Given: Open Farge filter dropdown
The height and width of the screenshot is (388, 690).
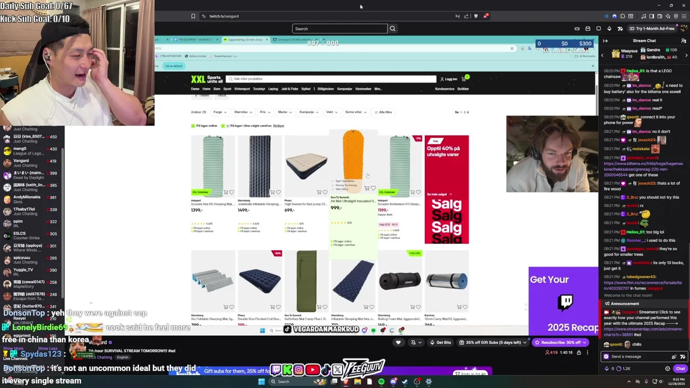Looking at the screenshot, I should [220, 112].
